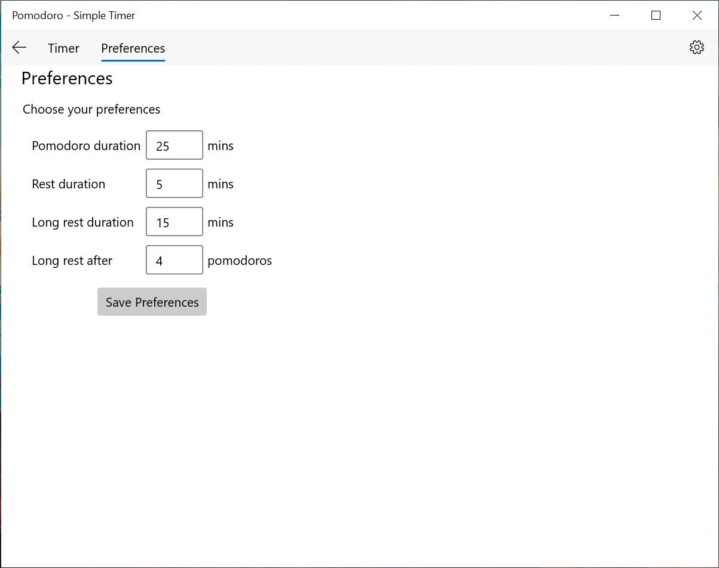
Task: Maximize the Pomodoro window
Action: point(656,16)
